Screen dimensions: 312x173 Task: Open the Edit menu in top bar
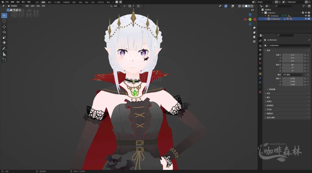[12, 2]
